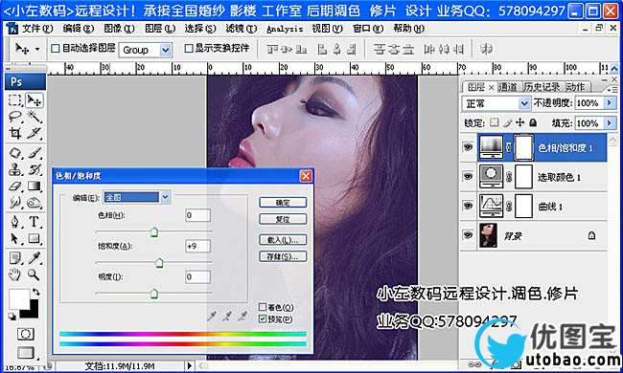
Task: Select the Zoom tool
Action: tap(34, 274)
